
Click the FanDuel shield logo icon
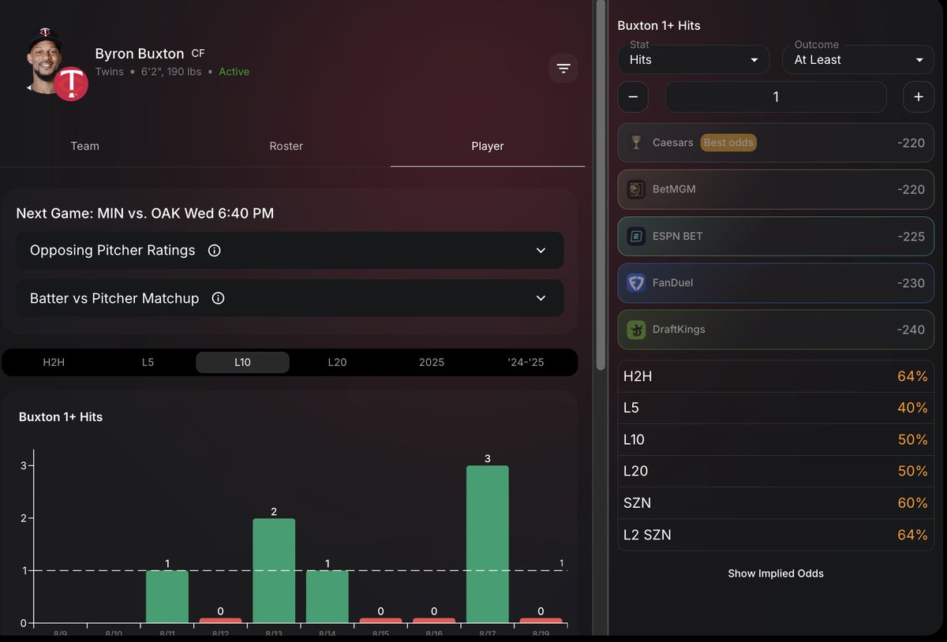[636, 282]
